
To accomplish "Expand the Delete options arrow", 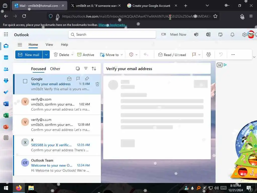I will [x=72, y=55].
